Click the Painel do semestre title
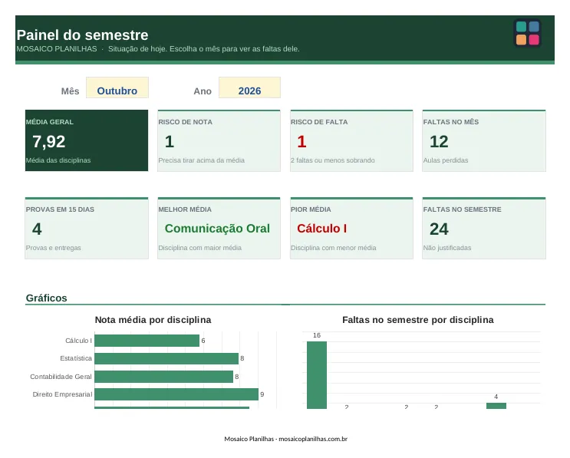 [x=83, y=35]
